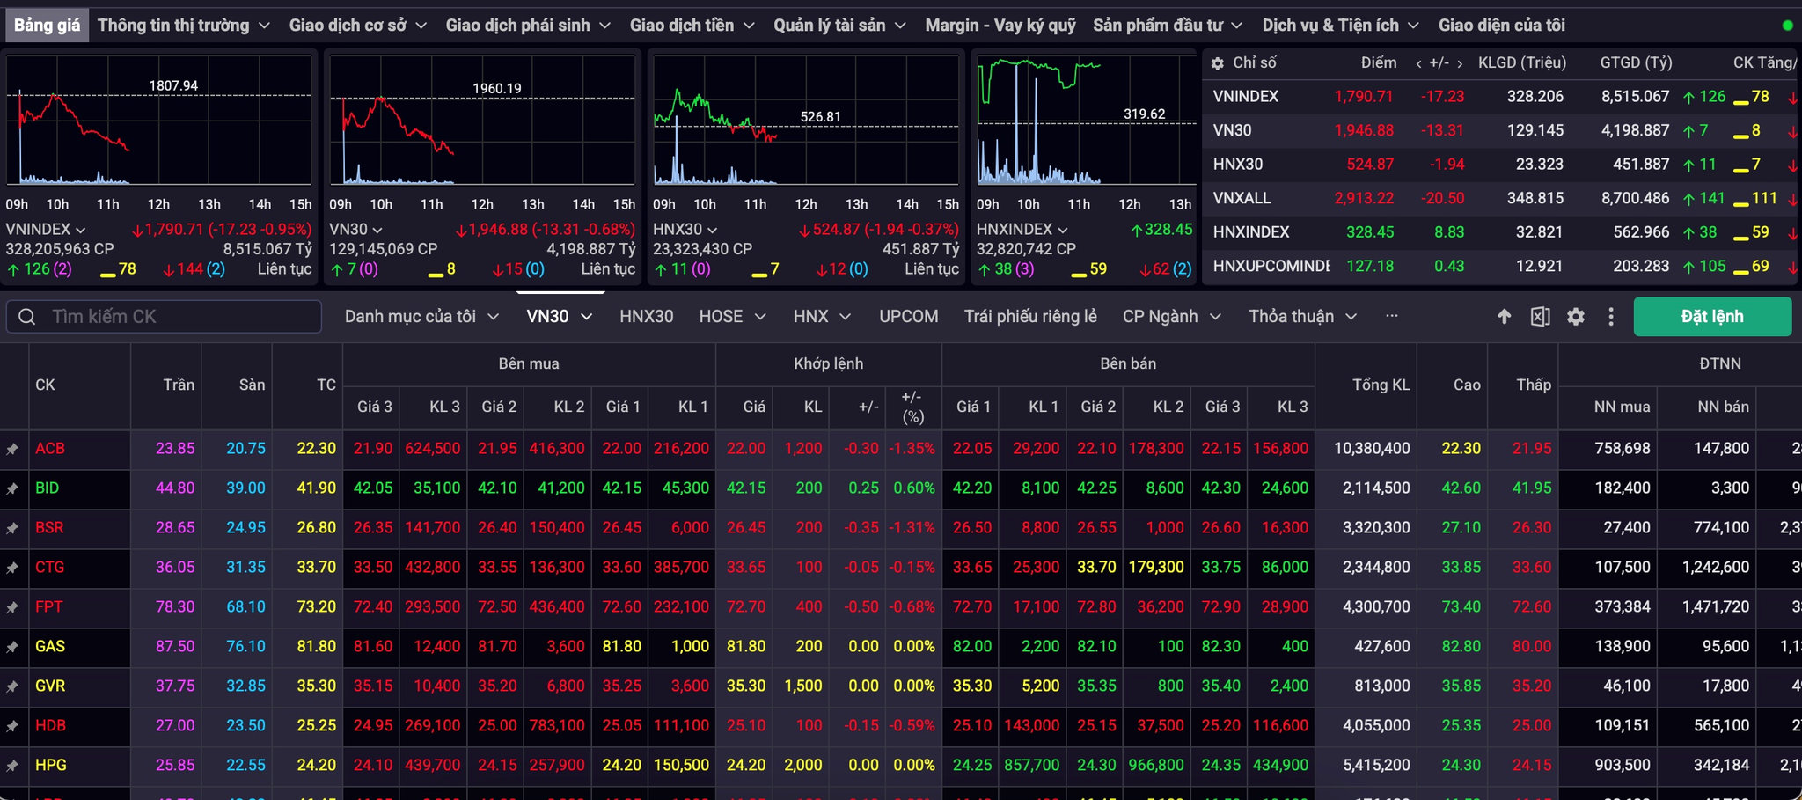Switch to the UPCOM tab
This screenshot has height=800, width=1802.
tap(909, 317)
